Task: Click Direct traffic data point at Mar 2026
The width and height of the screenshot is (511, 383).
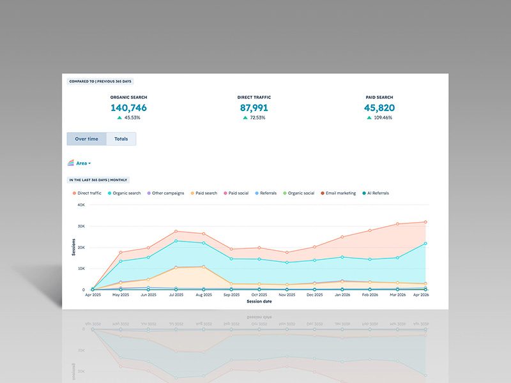Action: tap(397, 224)
